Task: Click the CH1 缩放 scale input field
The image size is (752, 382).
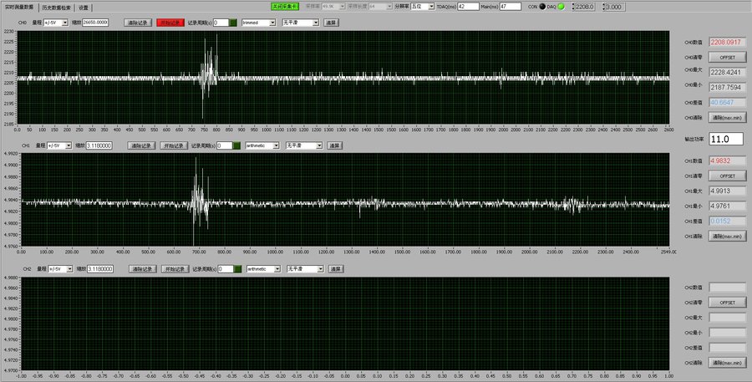Action: click(99, 145)
